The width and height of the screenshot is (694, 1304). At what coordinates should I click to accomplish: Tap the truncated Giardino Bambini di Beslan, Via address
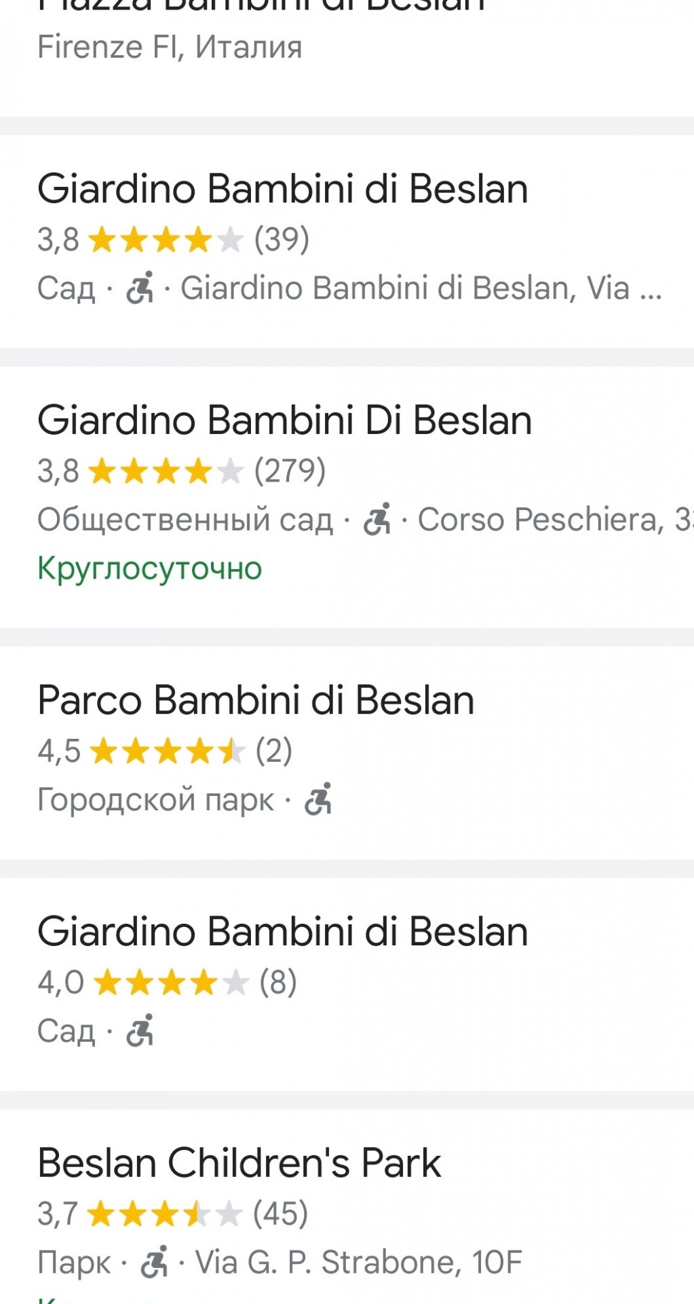pyautogui.click(x=421, y=288)
